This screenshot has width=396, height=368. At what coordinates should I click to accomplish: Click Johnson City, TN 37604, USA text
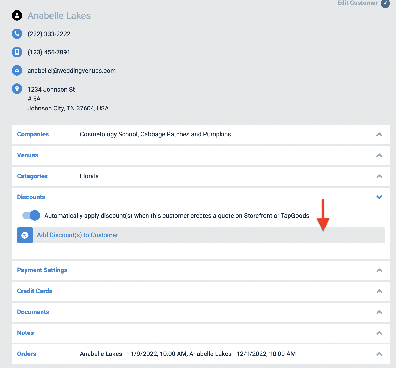[x=68, y=108]
